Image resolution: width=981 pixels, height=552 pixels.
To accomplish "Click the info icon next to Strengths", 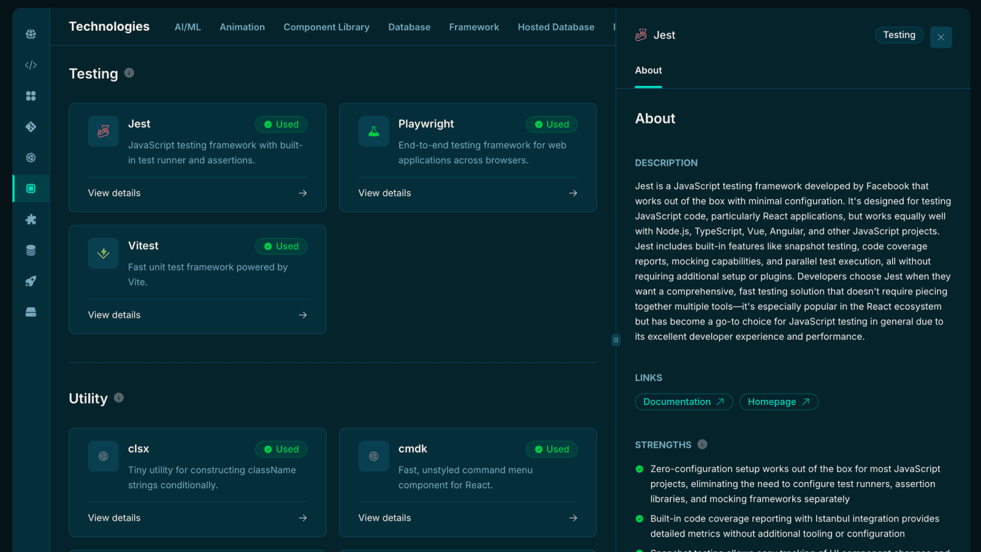I will (x=702, y=445).
